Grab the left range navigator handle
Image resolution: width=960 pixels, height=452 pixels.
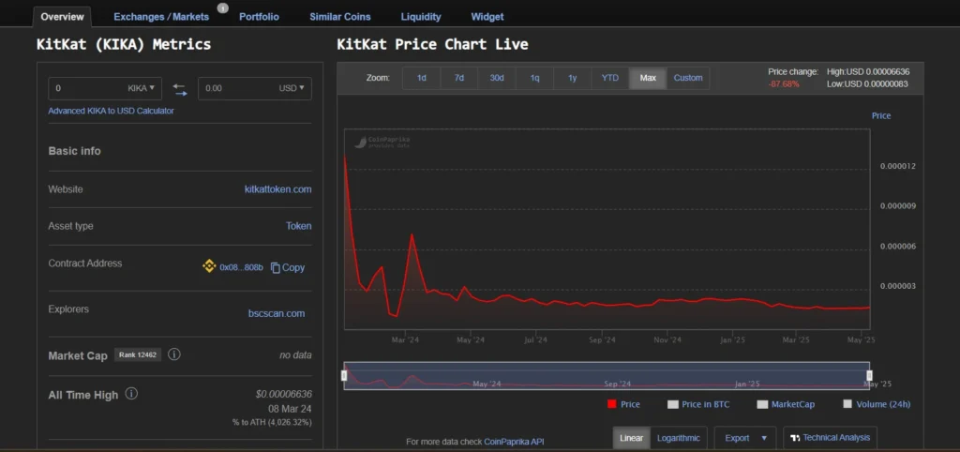344,375
